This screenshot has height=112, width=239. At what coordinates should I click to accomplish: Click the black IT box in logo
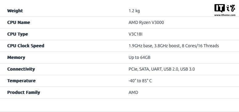(x=220, y=8)
